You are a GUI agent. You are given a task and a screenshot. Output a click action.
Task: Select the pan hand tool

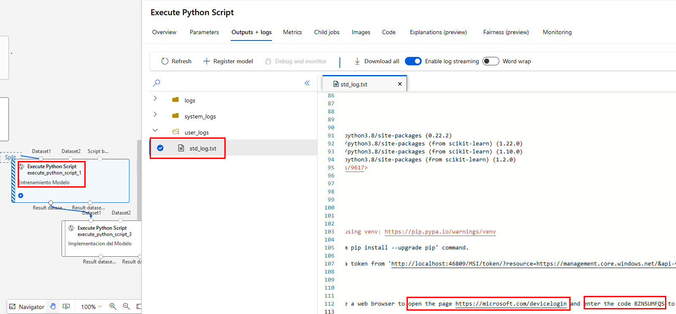point(53,306)
